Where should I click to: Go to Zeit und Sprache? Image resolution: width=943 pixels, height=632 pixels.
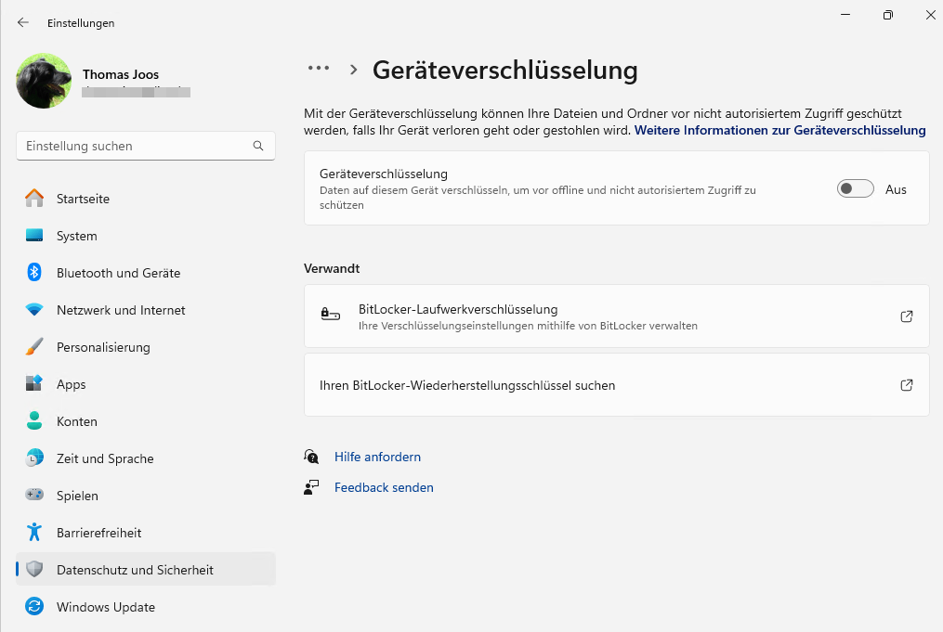105,458
